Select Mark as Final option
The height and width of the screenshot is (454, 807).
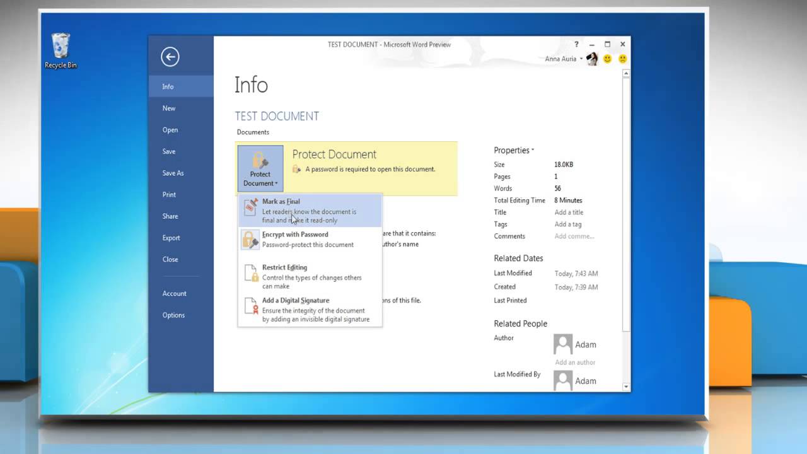coord(310,211)
